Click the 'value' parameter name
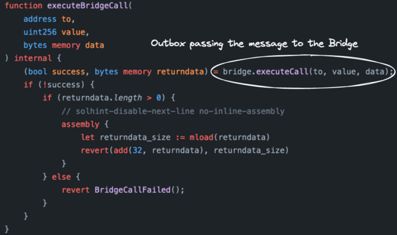The width and height of the screenshot is (397, 235). click(x=73, y=32)
